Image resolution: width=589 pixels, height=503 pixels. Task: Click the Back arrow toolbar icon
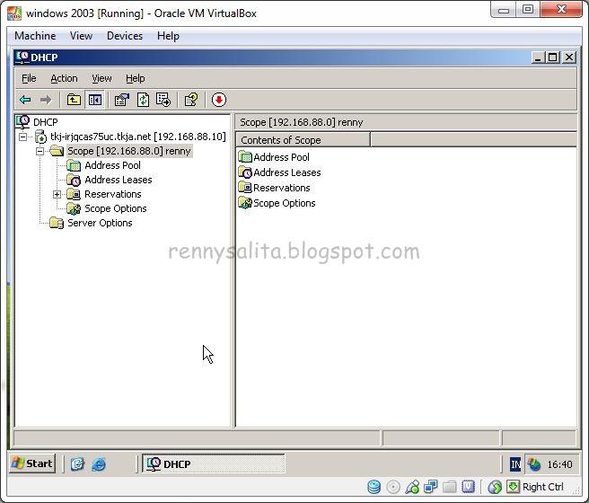tap(25, 100)
